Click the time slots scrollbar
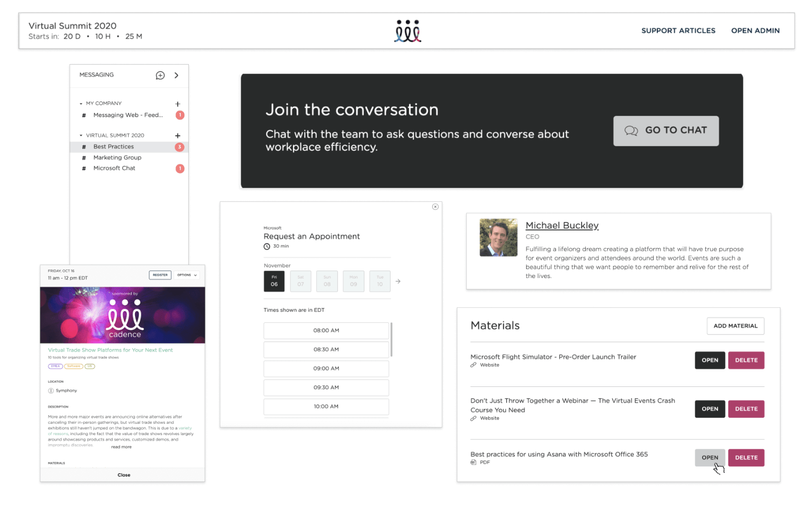The image size is (811, 507). pos(392,339)
